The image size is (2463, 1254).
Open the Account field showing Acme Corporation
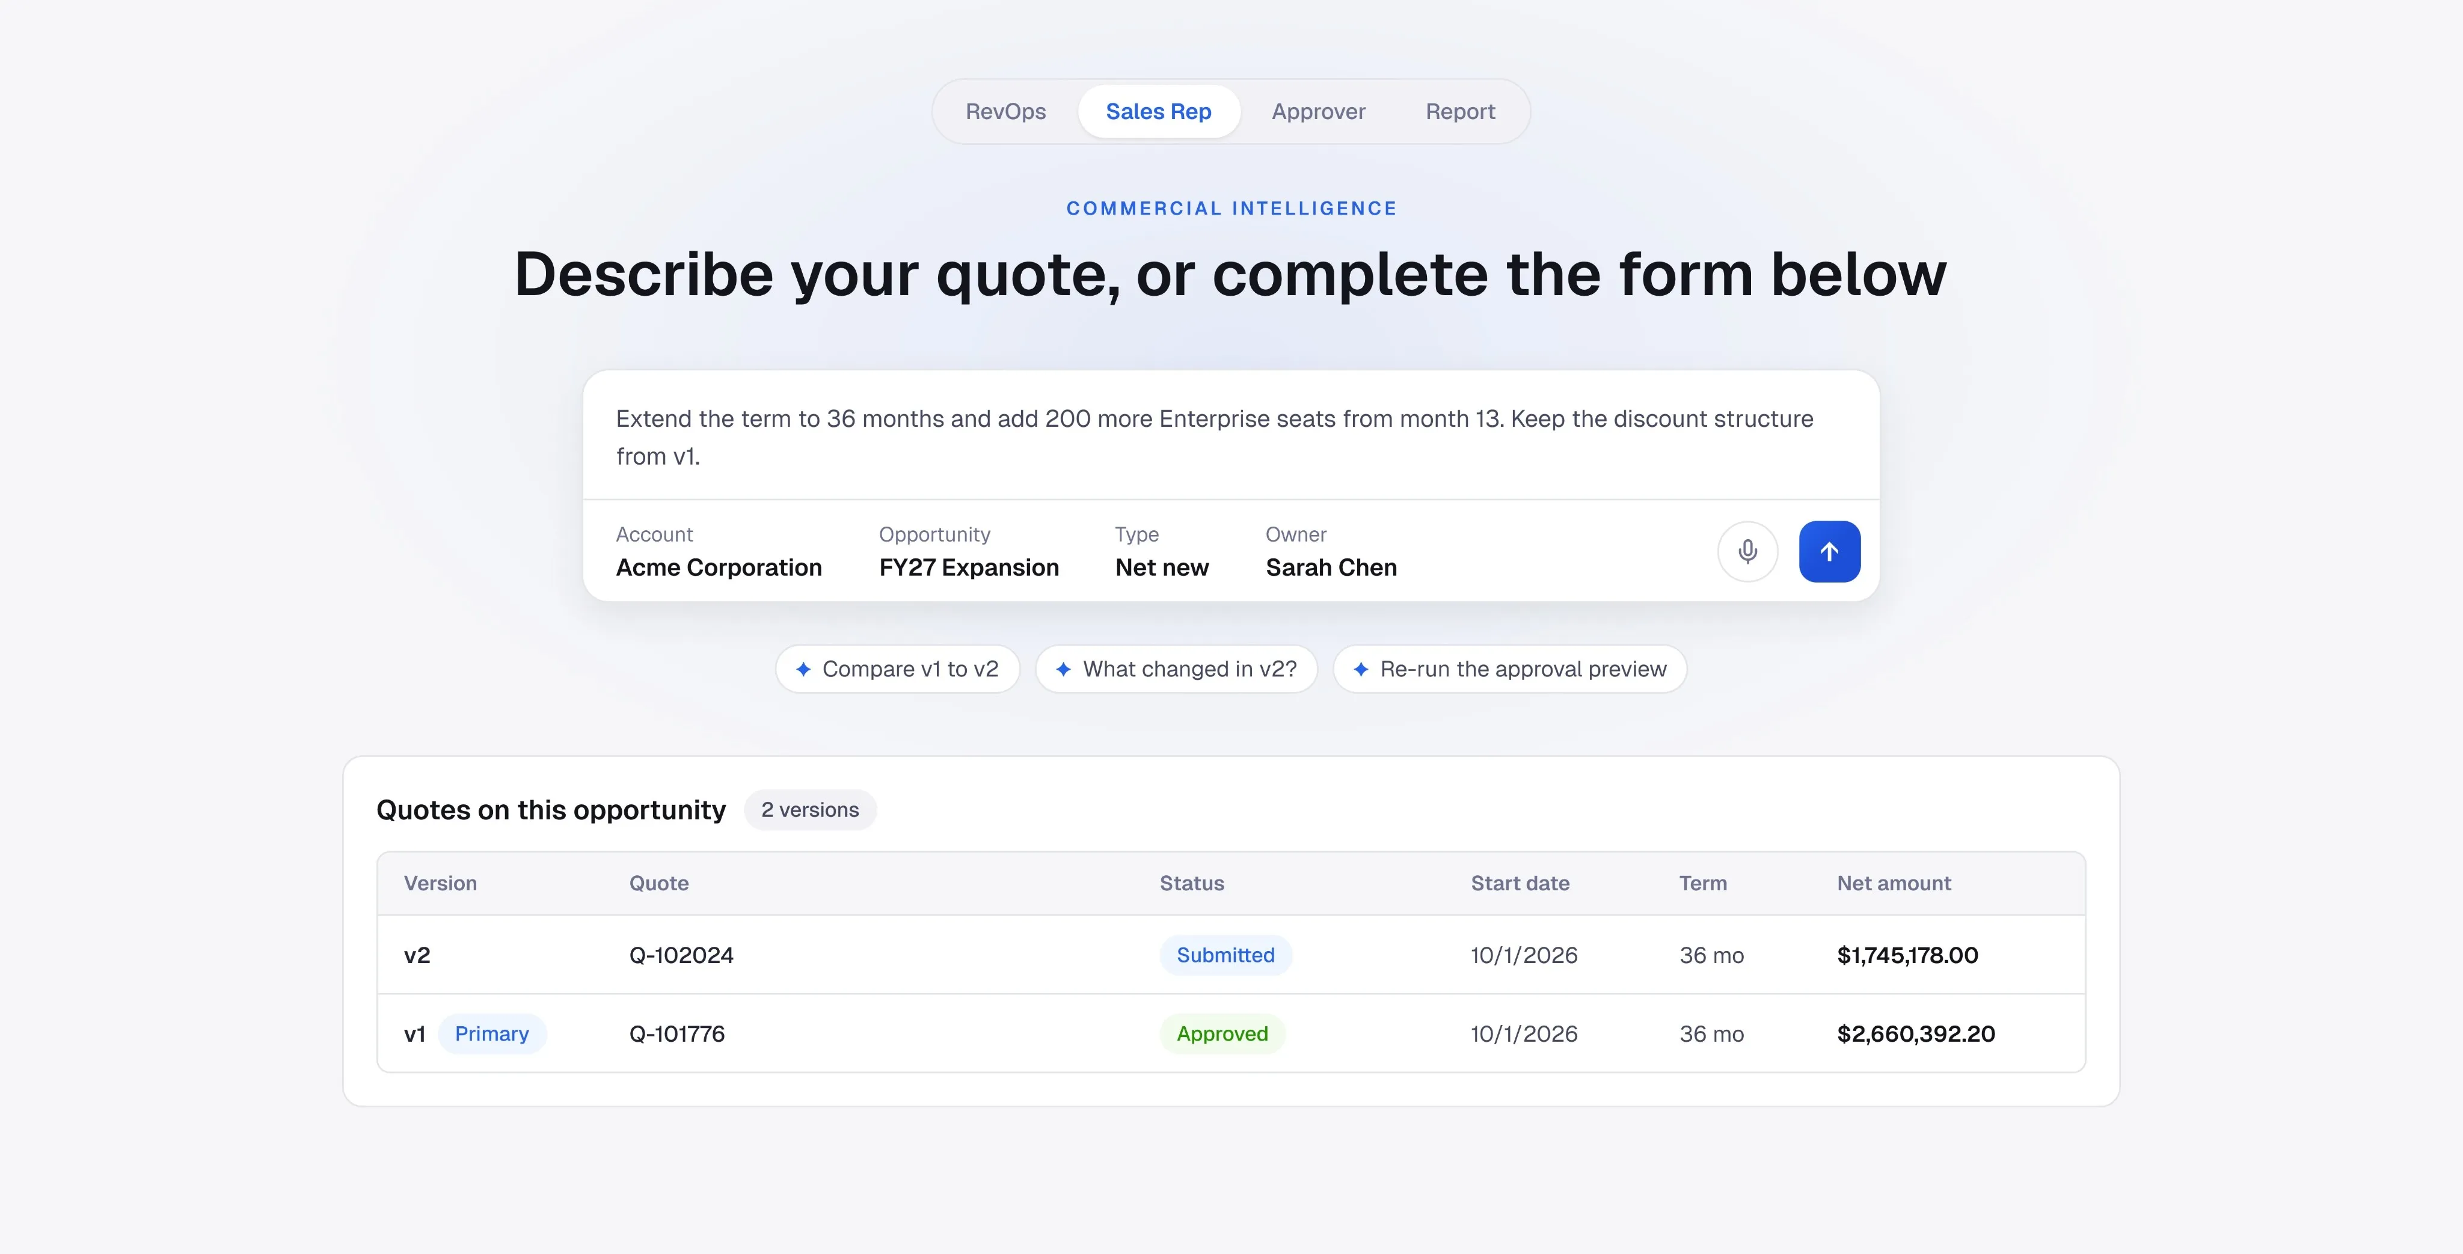[x=718, y=551]
